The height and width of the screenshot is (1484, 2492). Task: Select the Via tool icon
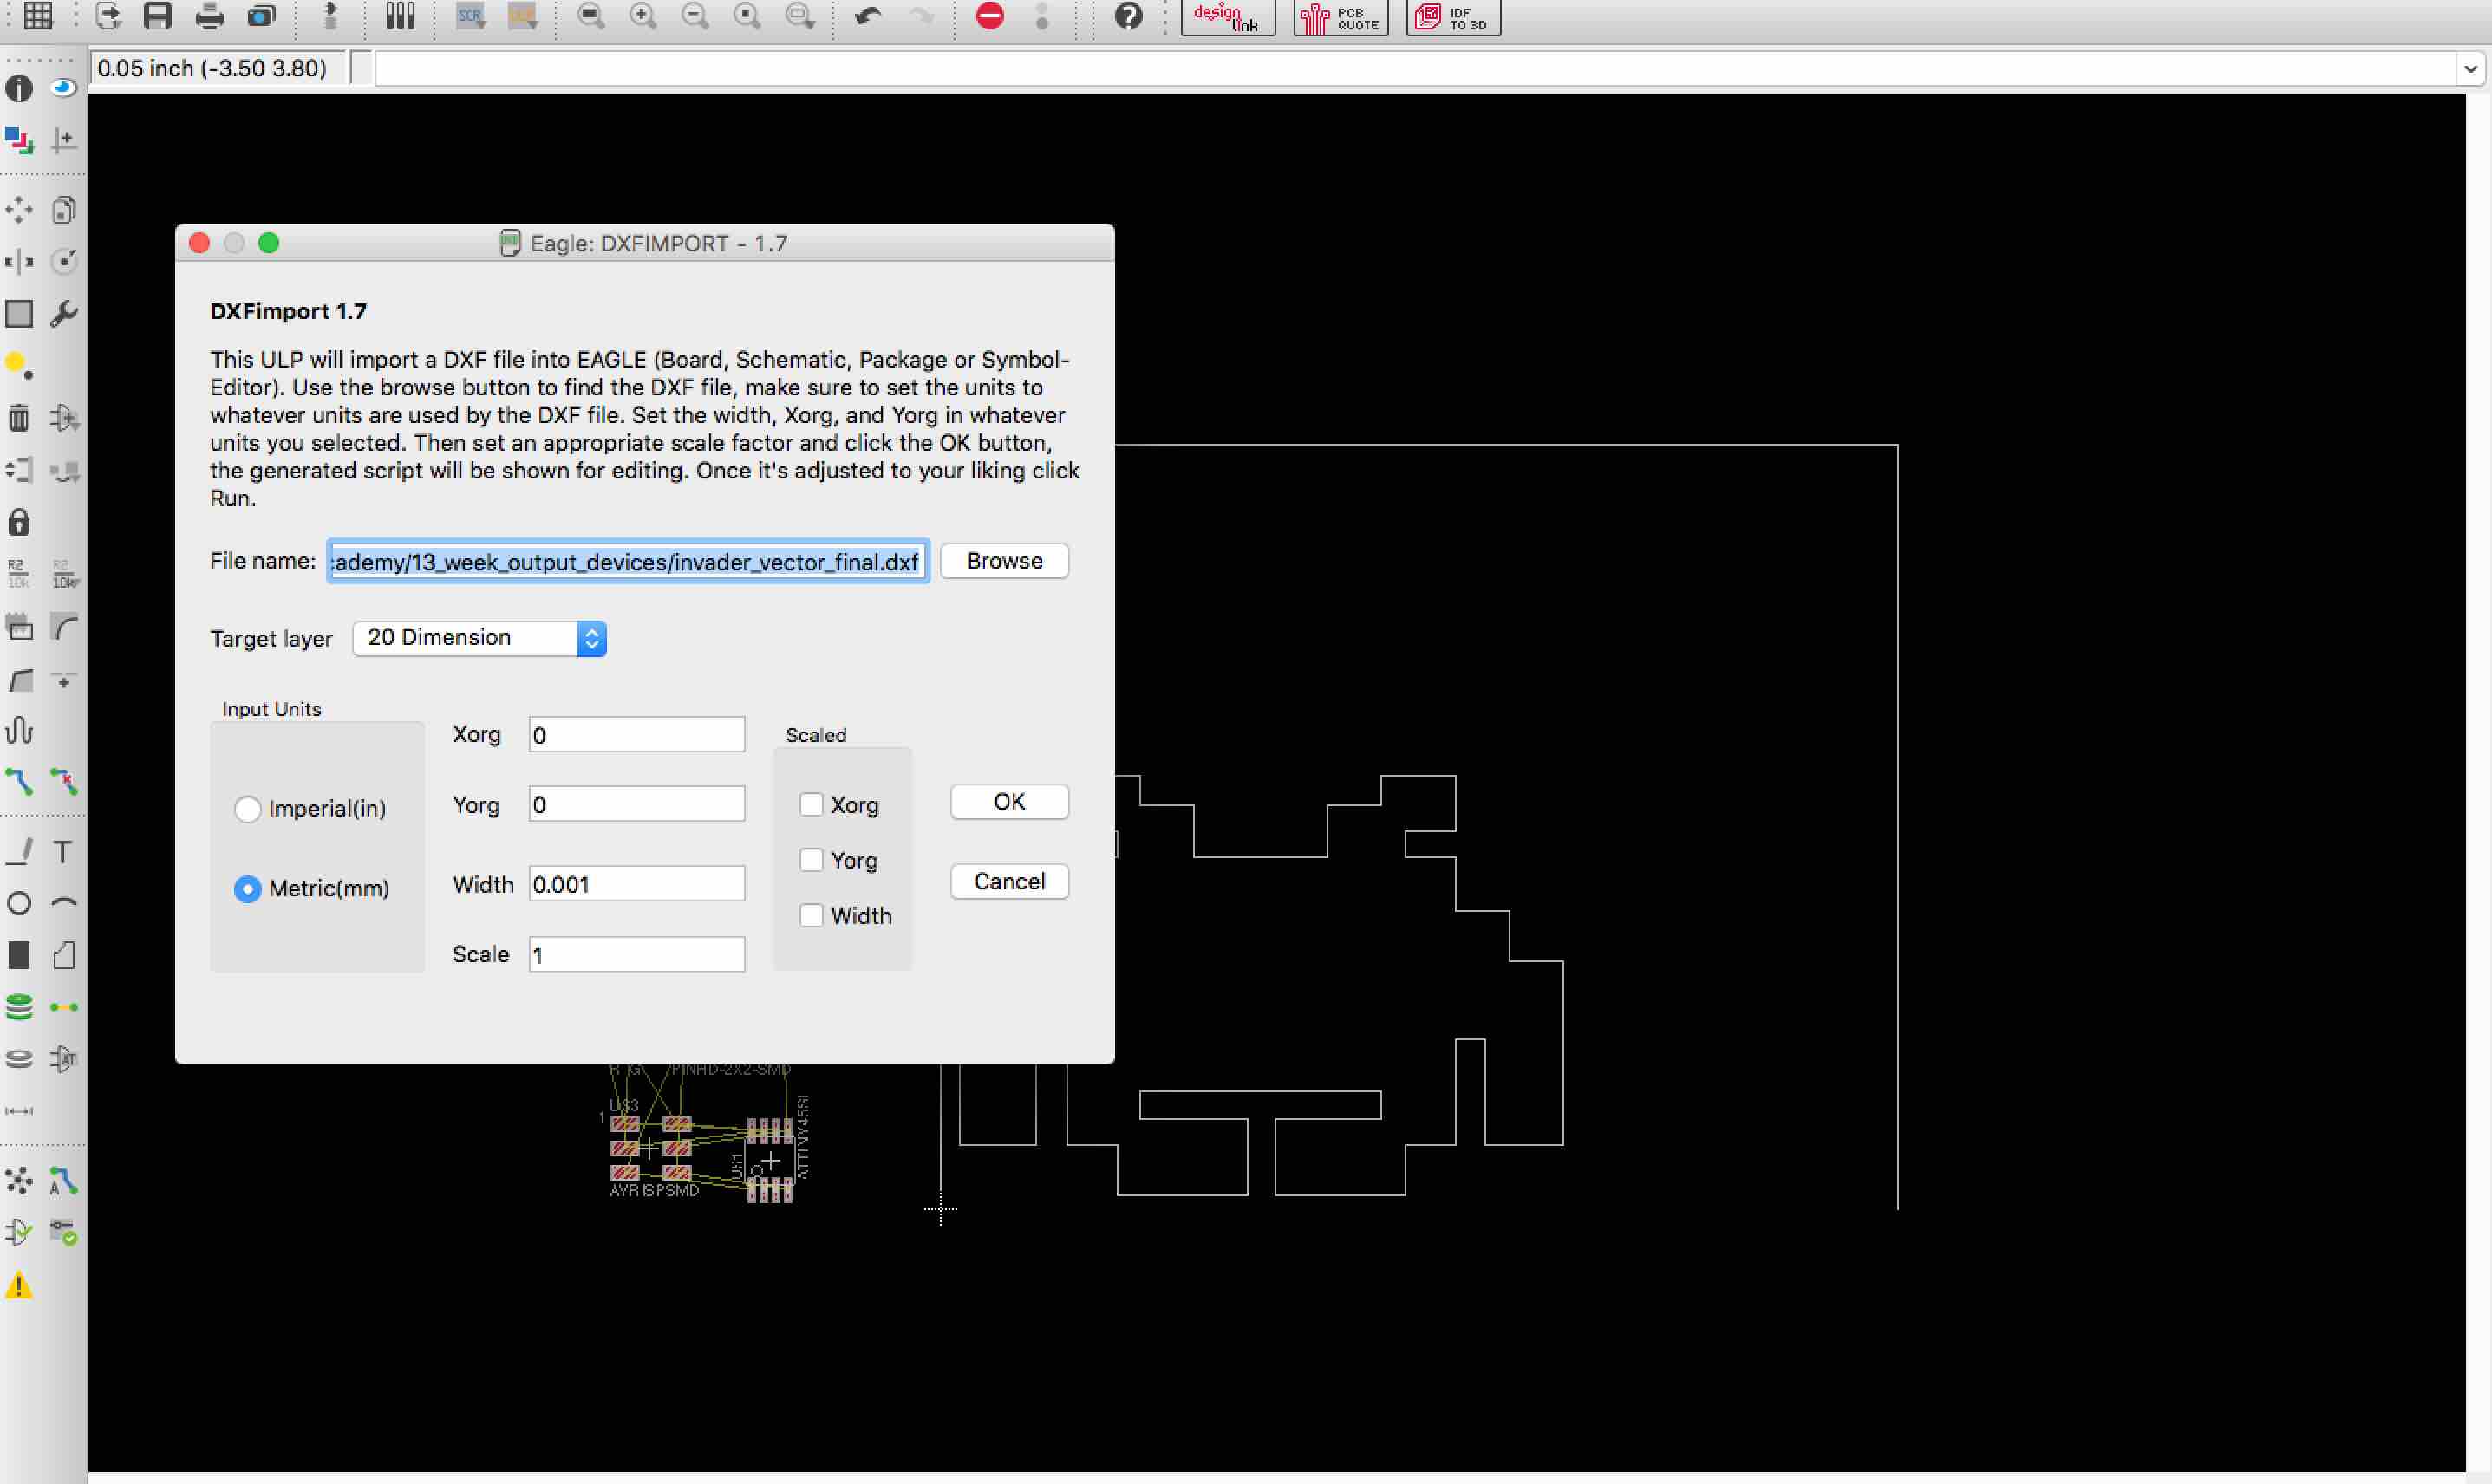click(19, 1006)
